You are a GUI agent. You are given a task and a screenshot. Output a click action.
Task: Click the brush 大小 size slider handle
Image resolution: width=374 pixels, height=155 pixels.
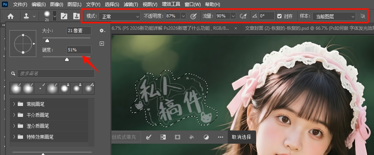tap(47, 41)
